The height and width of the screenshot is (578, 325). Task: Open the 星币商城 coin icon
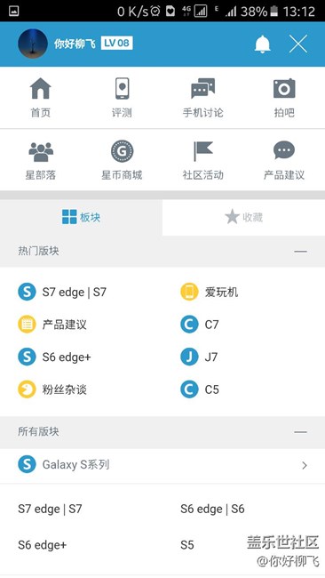(x=122, y=151)
